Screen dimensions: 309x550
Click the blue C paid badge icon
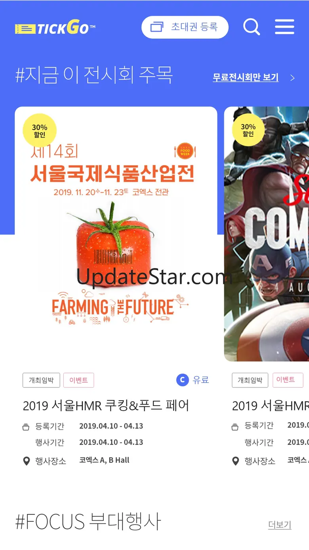[182, 380]
